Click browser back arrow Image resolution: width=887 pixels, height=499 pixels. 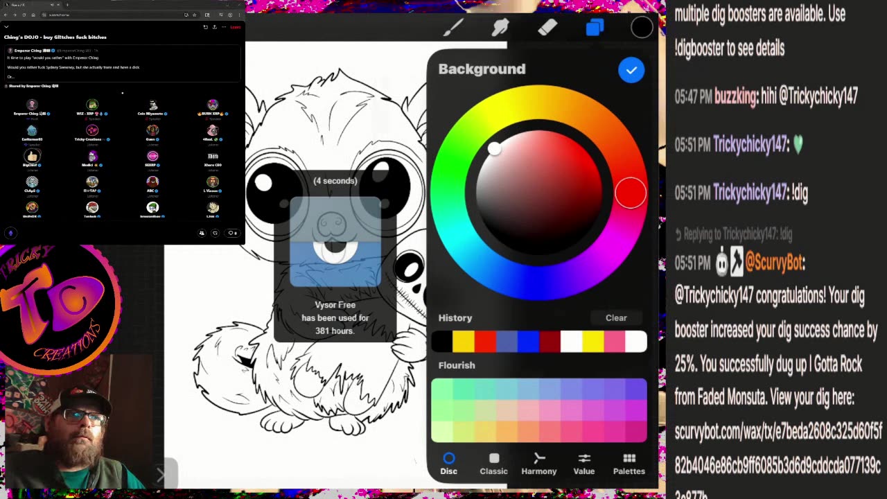(x=6, y=15)
